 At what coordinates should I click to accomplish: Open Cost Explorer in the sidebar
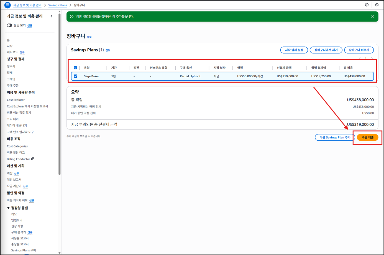[x=16, y=100]
